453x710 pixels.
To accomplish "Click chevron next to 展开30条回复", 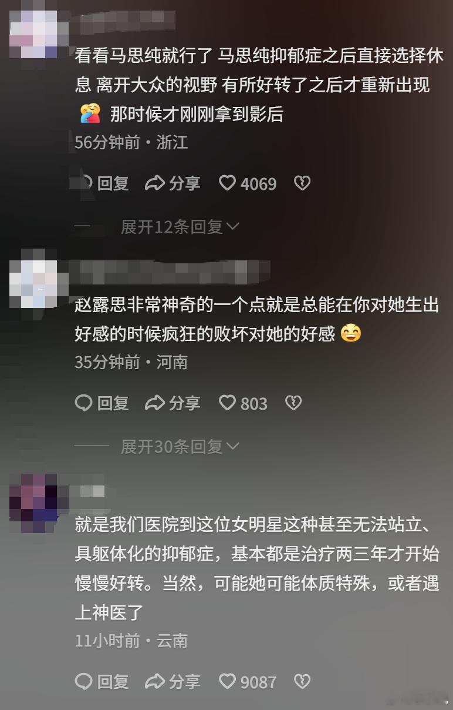I will (233, 447).
